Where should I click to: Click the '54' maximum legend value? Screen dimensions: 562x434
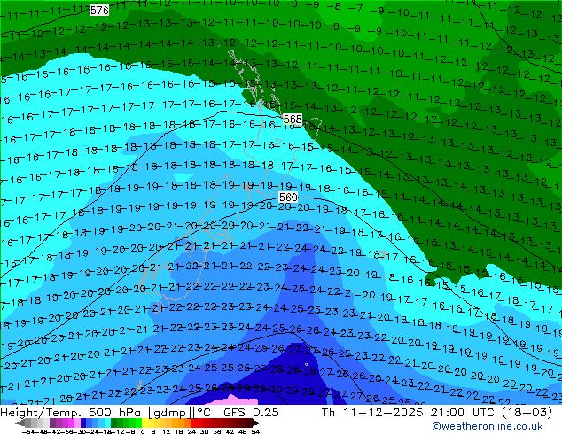click(x=255, y=432)
